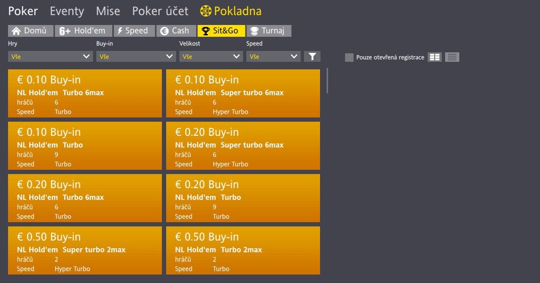Open the Speed filter dropdown

(x=273, y=57)
